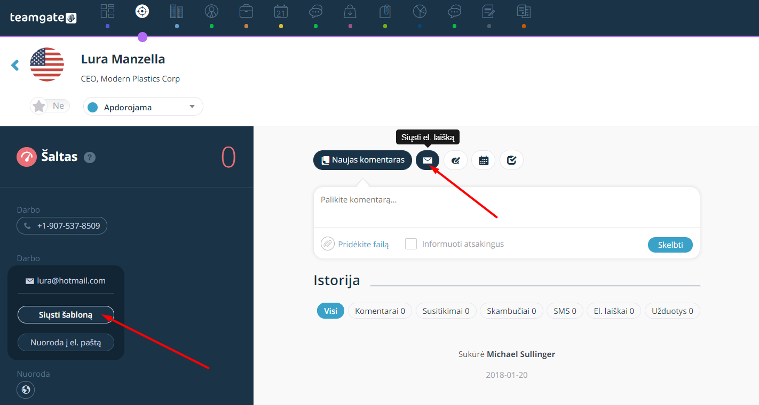Open the companies building icon in navigation

pos(177,11)
